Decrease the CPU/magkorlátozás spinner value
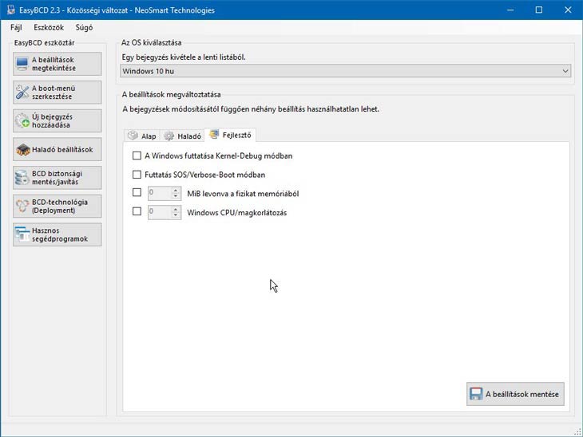Screen dimensions: 583x437 coord(176,215)
